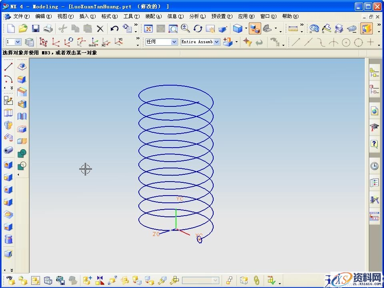Toggle the Pan view hand tool
Screen dimensions: 384x288
click(x=210, y=28)
